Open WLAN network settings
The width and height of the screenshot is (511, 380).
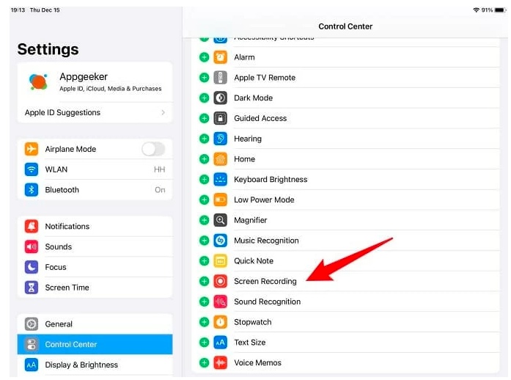tap(95, 169)
